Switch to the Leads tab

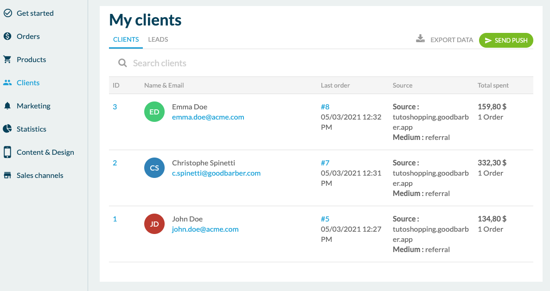[x=158, y=40]
